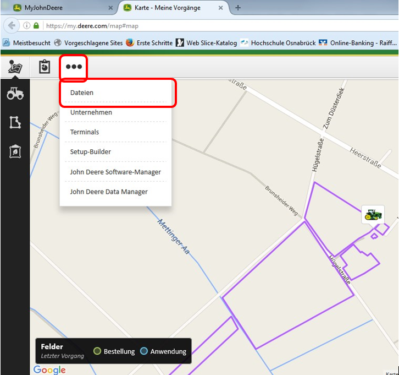
Task: Open the field boundary icon in sidebar
Action: pyautogui.click(x=15, y=123)
